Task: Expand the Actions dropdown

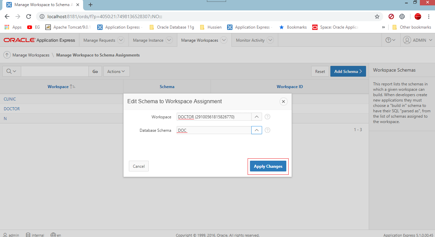Action: [116, 71]
